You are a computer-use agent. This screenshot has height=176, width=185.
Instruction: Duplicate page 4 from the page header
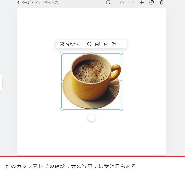(x=151, y=2)
